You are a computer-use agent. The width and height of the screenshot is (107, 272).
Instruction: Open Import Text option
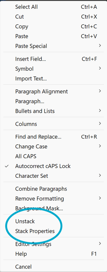tap(54, 79)
